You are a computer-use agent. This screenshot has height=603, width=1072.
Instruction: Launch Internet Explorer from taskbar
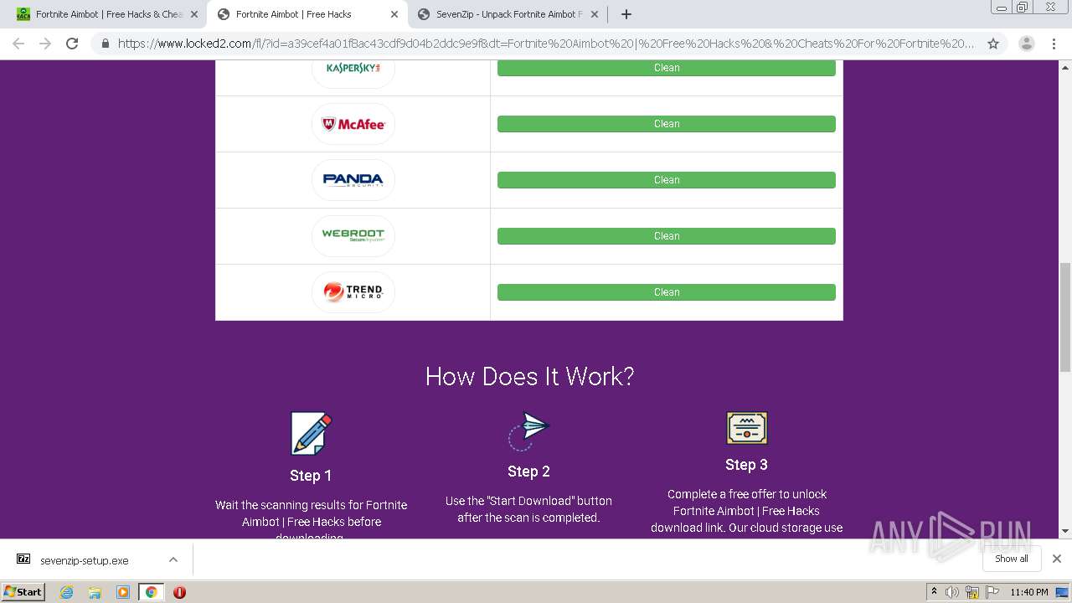(66, 592)
